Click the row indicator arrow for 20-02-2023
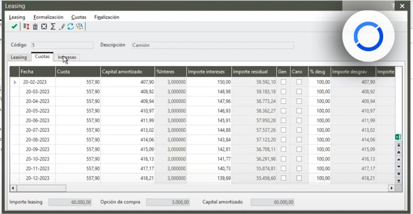Viewport: 413px width, 214px height. (x=15, y=82)
